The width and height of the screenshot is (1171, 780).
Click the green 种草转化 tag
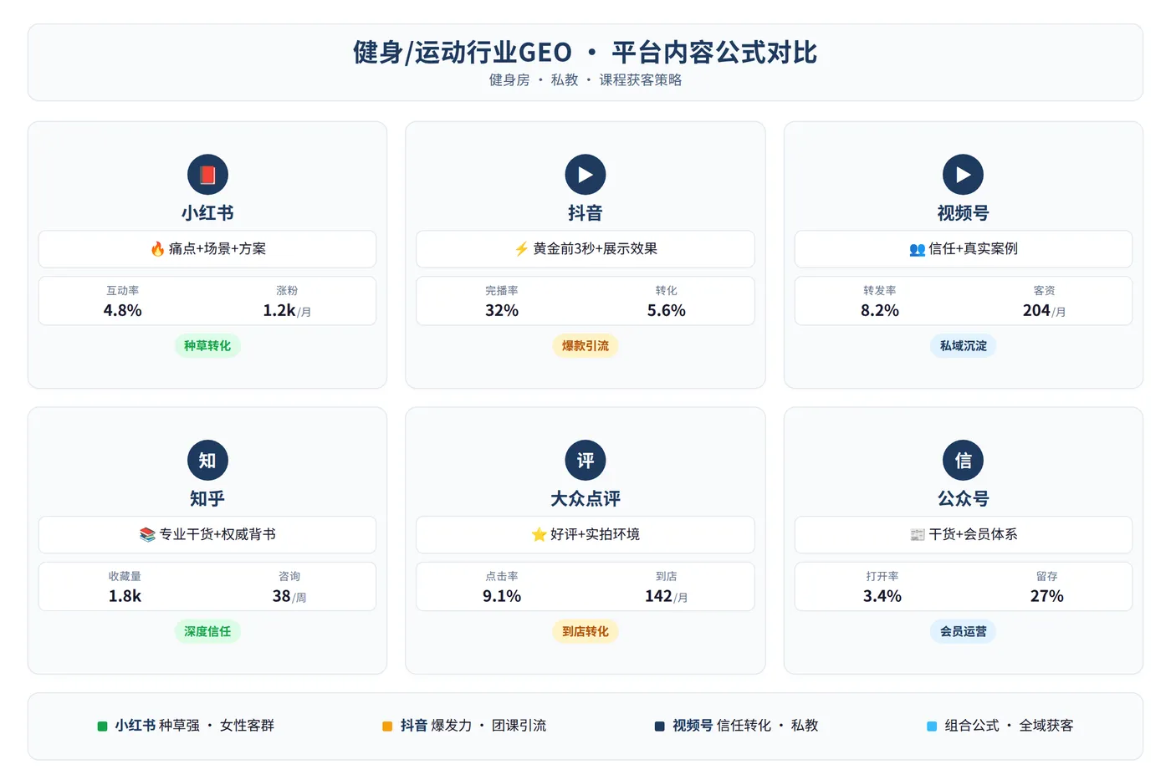click(x=207, y=346)
